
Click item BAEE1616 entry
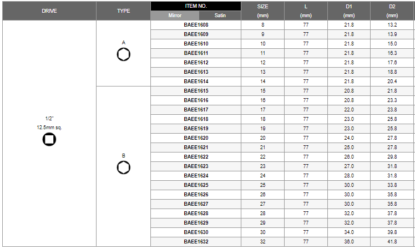[196, 100]
